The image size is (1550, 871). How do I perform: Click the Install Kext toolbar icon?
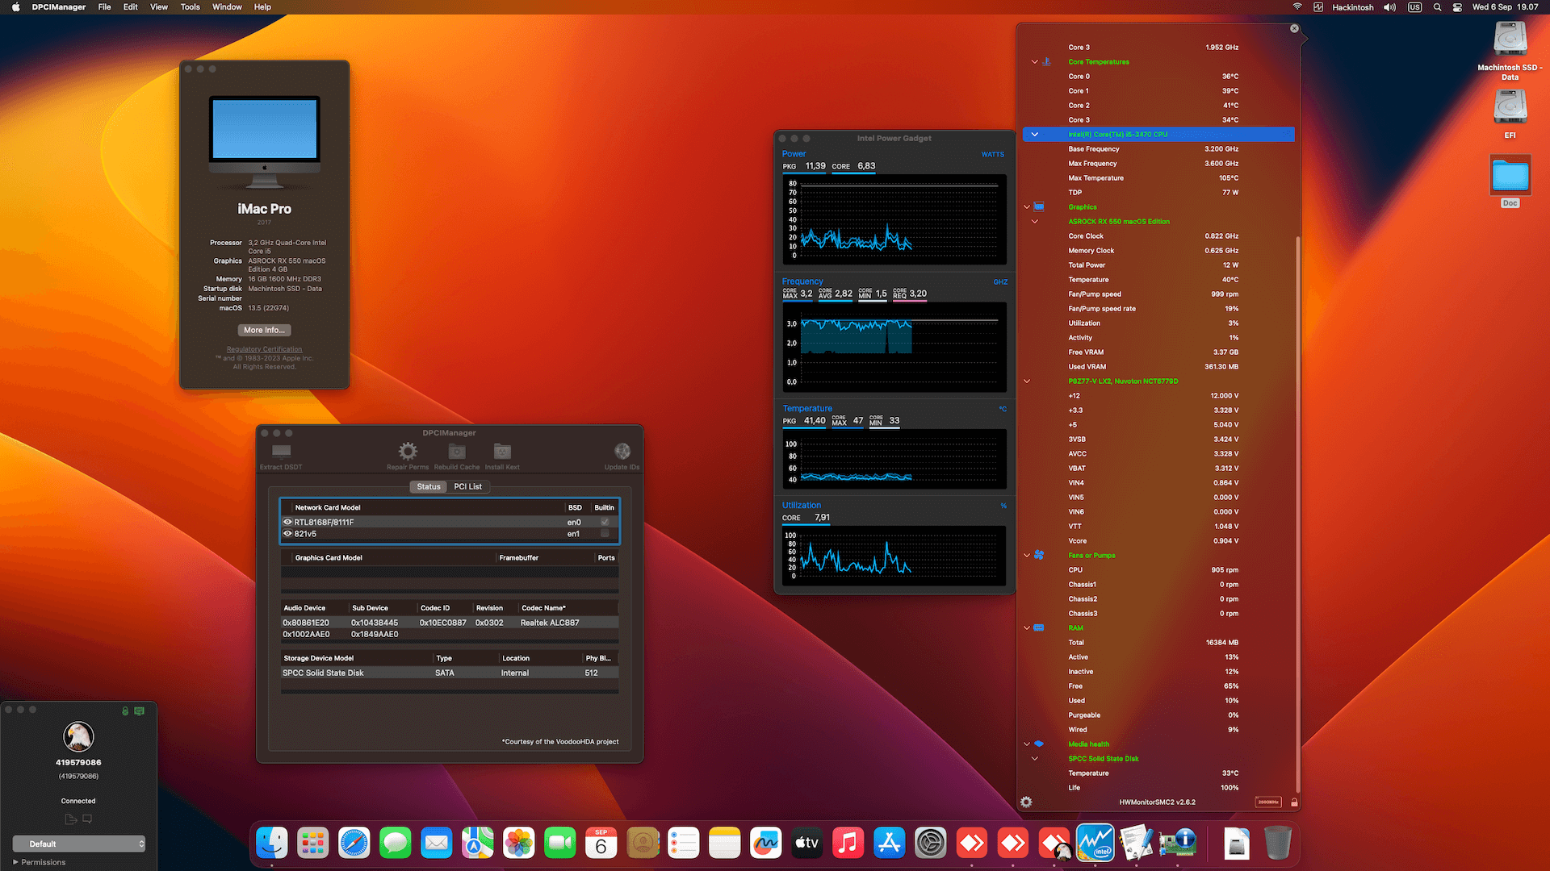502,451
